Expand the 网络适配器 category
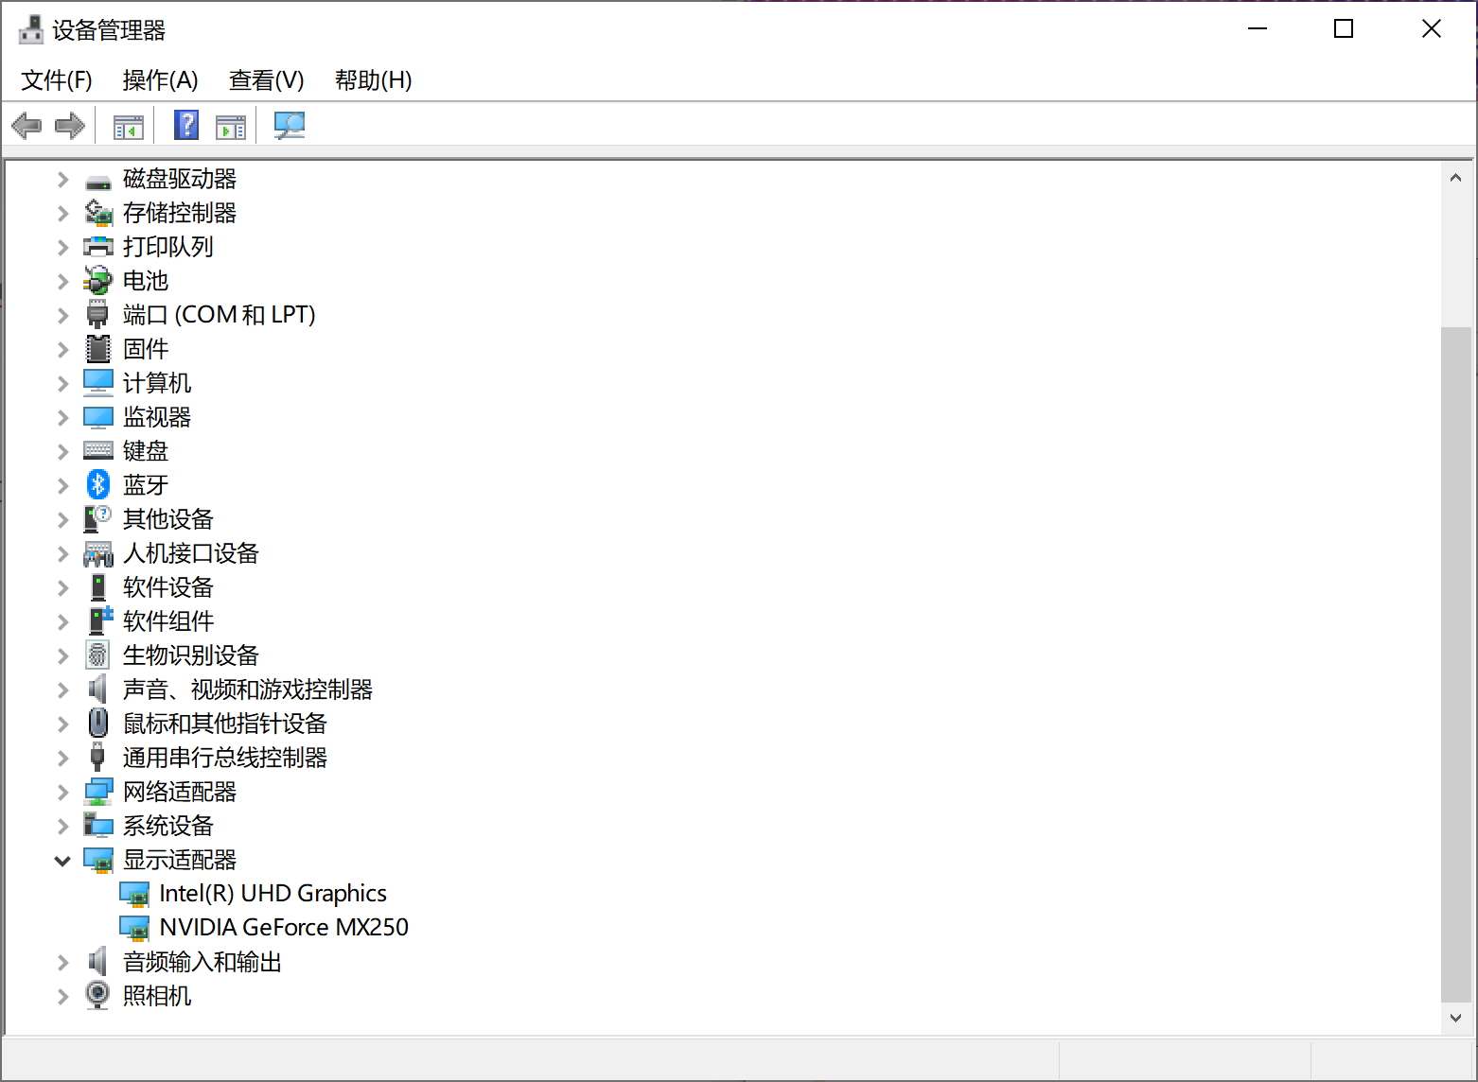The height and width of the screenshot is (1082, 1478). click(62, 792)
